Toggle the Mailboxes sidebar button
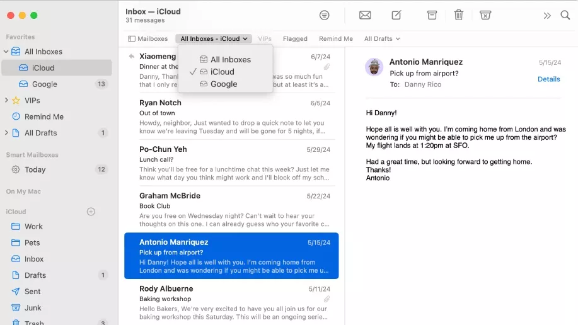 [148, 39]
